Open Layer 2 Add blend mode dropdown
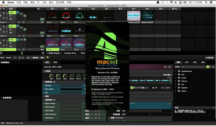 click(12, 26)
